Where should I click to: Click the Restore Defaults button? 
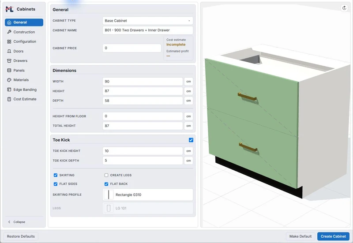pyautogui.click(x=21, y=236)
